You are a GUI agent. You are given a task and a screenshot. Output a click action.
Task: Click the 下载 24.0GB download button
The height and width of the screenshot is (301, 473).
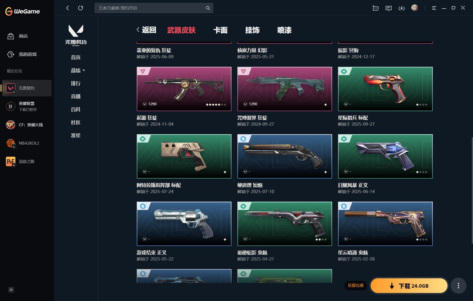[x=409, y=286]
